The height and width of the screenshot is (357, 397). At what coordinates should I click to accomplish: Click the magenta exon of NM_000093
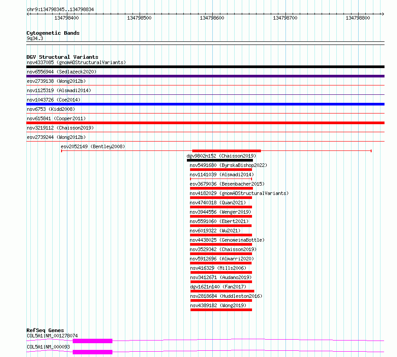click(x=92, y=352)
